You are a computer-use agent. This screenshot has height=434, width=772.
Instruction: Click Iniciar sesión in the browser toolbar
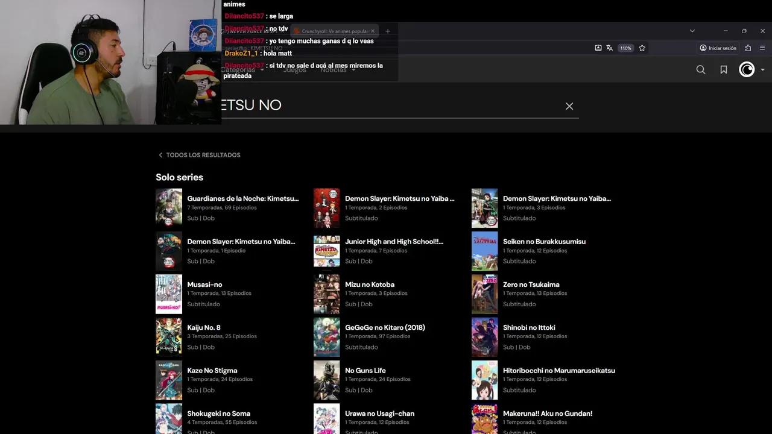coord(718,48)
